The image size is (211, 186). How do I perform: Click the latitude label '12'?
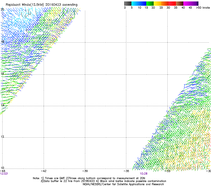(x=2, y=137)
